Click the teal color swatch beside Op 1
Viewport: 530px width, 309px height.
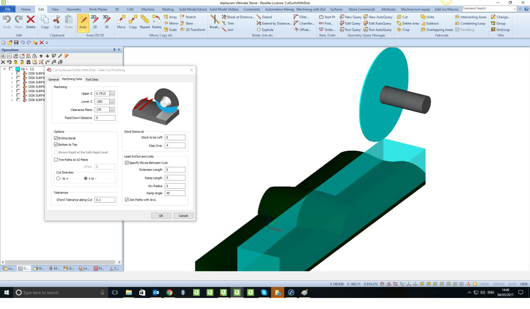18,69
